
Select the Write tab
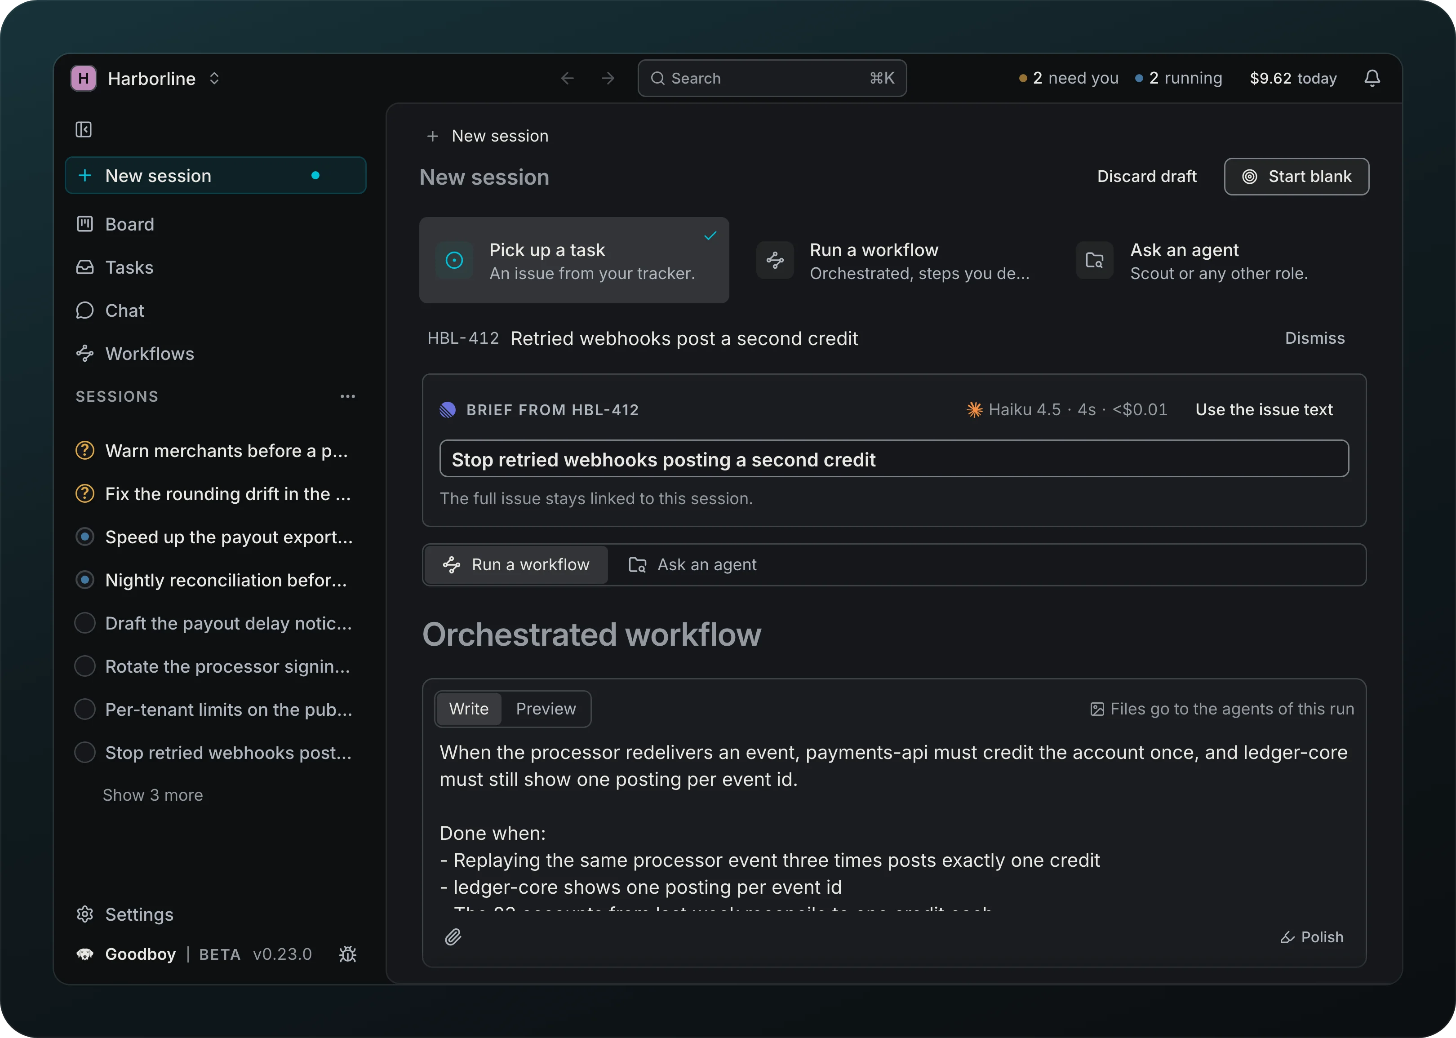[469, 709]
